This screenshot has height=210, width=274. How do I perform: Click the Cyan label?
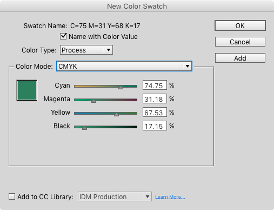pyautogui.click(x=62, y=86)
